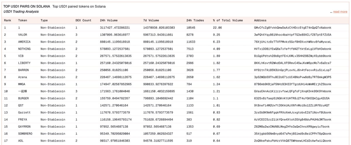This screenshot has height=145, width=351.
Task: Click the 24h Volume column header
Action: coord(109,21)
